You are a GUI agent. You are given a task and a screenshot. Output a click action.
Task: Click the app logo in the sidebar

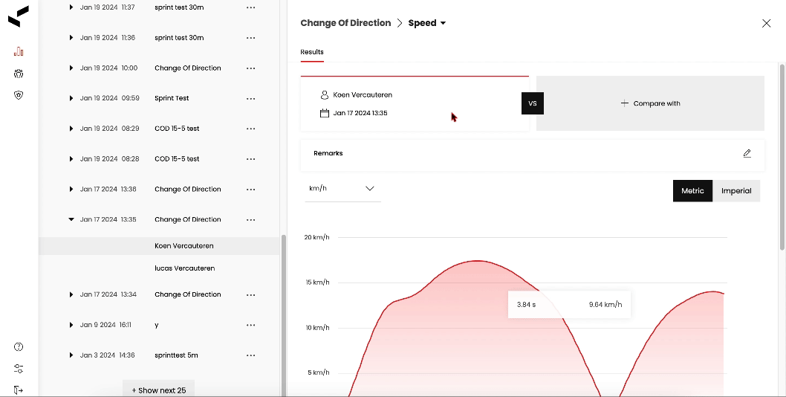pyautogui.click(x=19, y=16)
